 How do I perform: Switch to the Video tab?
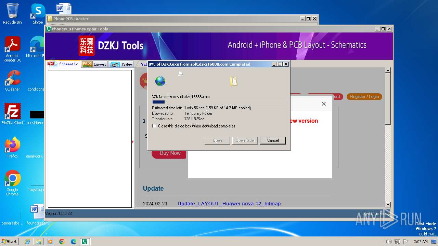pyautogui.click(x=121, y=64)
